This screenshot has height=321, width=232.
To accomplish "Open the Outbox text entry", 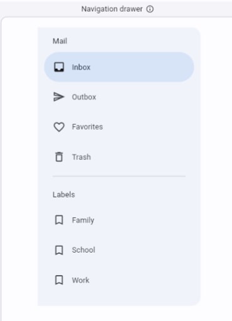I will tap(84, 97).
